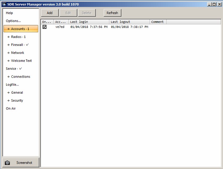The width and height of the screenshot is (223, 169).
Task: Click the Edit button
Action: point(68,13)
